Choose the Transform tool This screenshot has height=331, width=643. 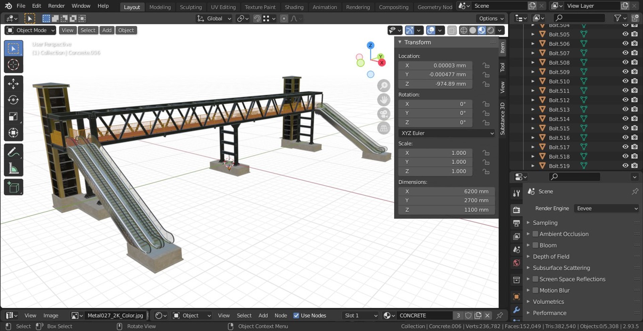pyautogui.click(x=13, y=133)
